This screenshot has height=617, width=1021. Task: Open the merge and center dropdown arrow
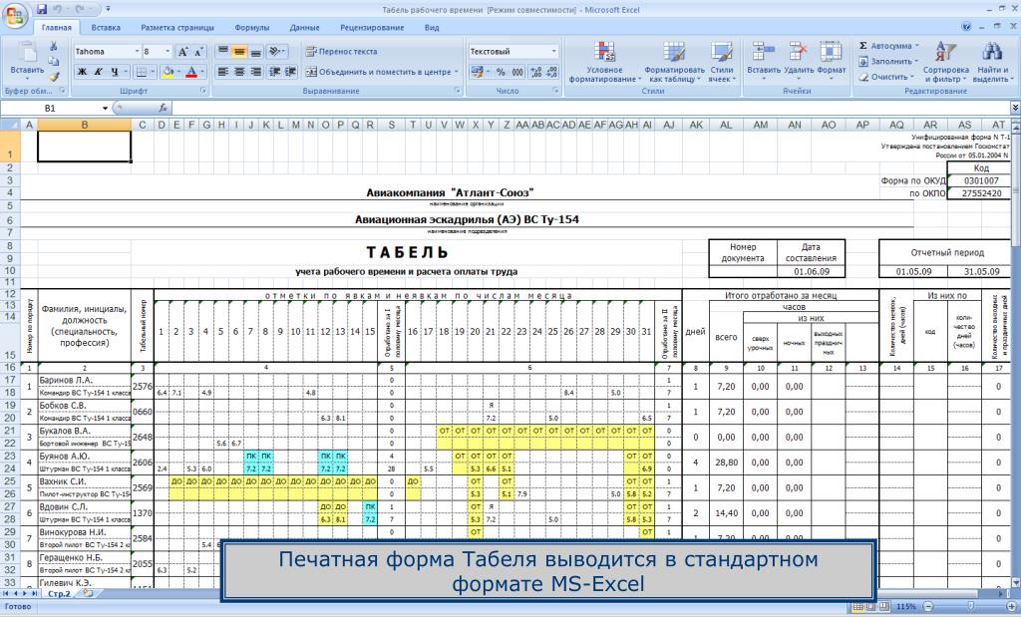(457, 72)
